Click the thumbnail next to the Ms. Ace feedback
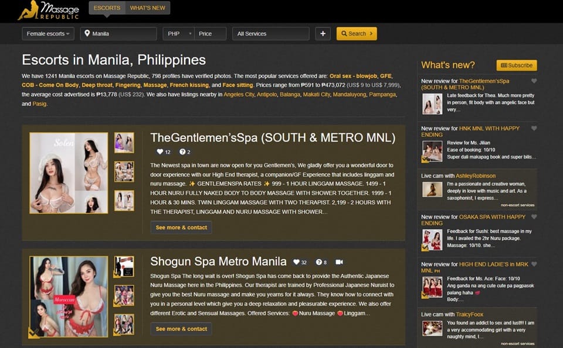This screenshot has width=563, height=348. pos(432,287)
